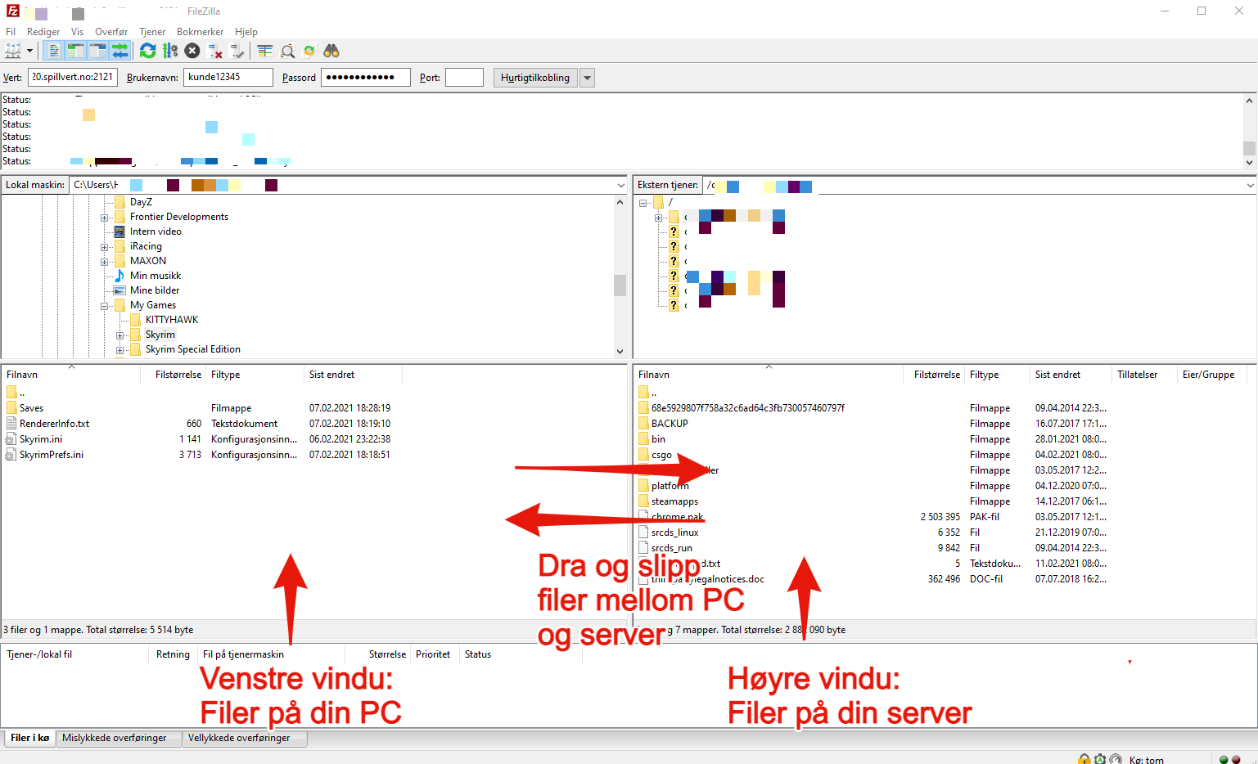Disconnect from the current server
Screen dimensions: 1258x764
(x=215, y=51)
